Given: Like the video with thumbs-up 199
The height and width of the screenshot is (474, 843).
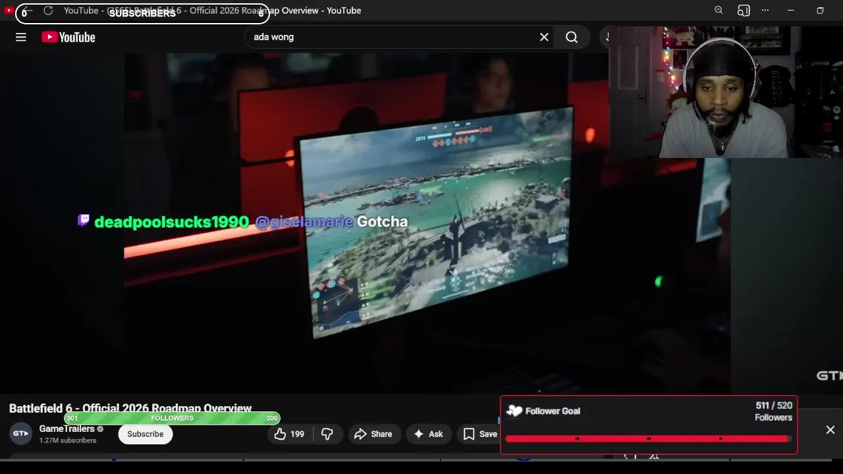Looking at the screenshot, I should pos(289,434).
